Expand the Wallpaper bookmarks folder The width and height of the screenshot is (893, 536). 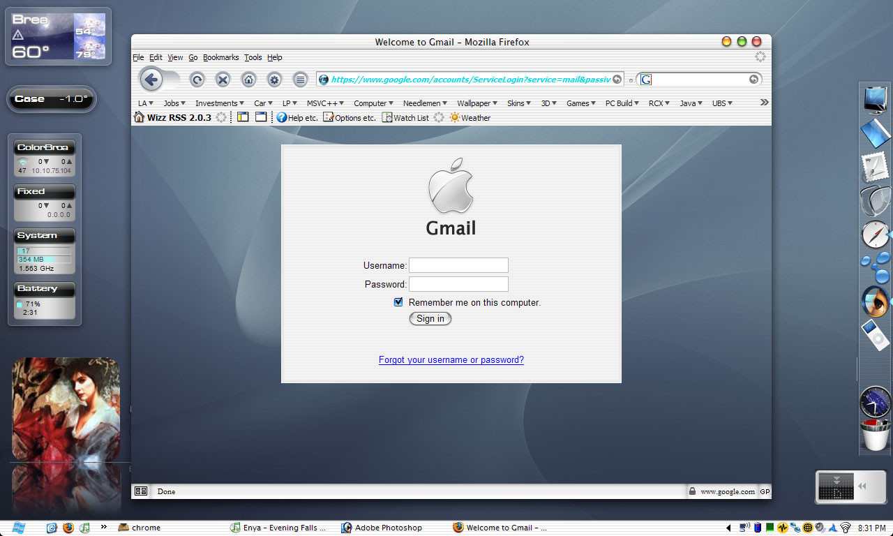coord(477,103)
